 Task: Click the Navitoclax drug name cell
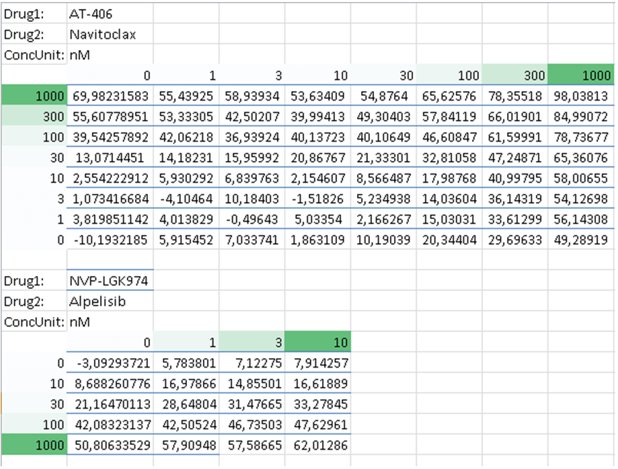(x=110, y=34)
